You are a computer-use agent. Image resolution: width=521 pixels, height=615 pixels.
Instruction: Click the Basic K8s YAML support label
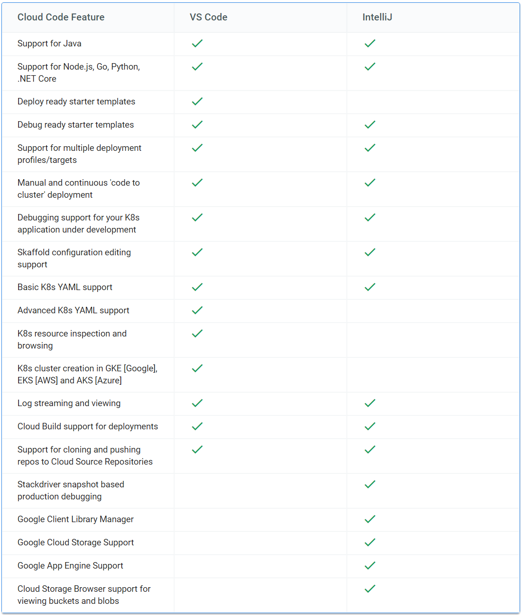point(65,287)
